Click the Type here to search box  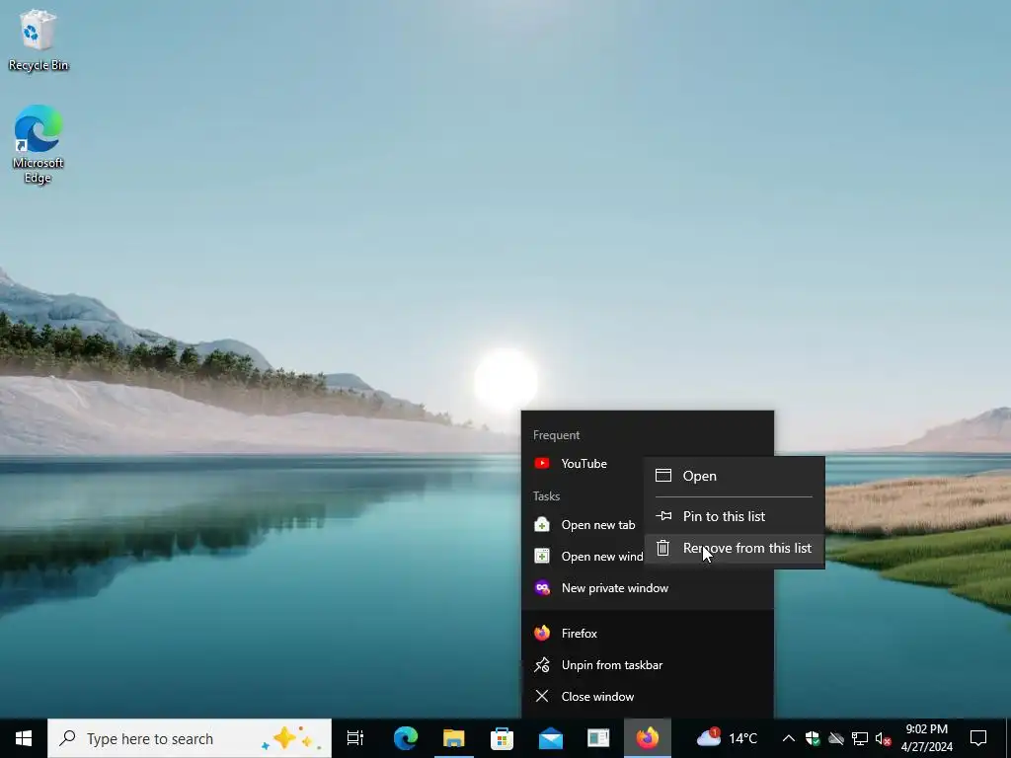click(190, 738)
